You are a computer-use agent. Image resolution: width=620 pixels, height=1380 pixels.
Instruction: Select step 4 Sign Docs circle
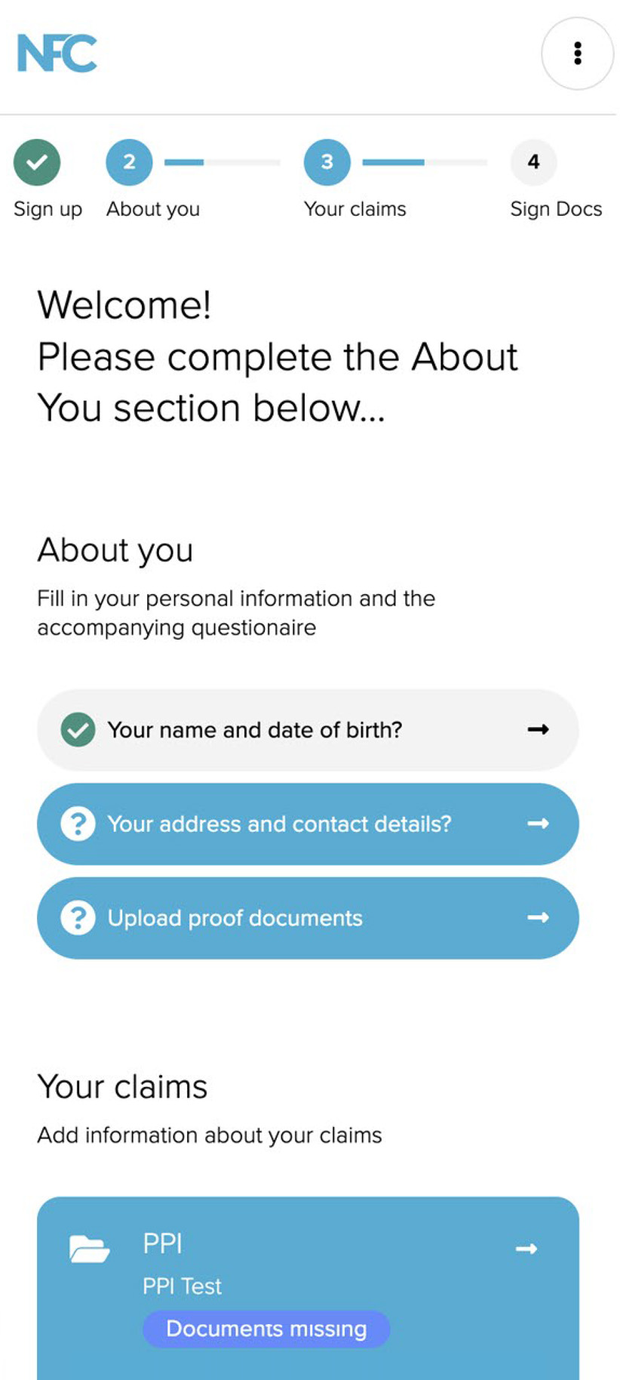coord(533,162)
